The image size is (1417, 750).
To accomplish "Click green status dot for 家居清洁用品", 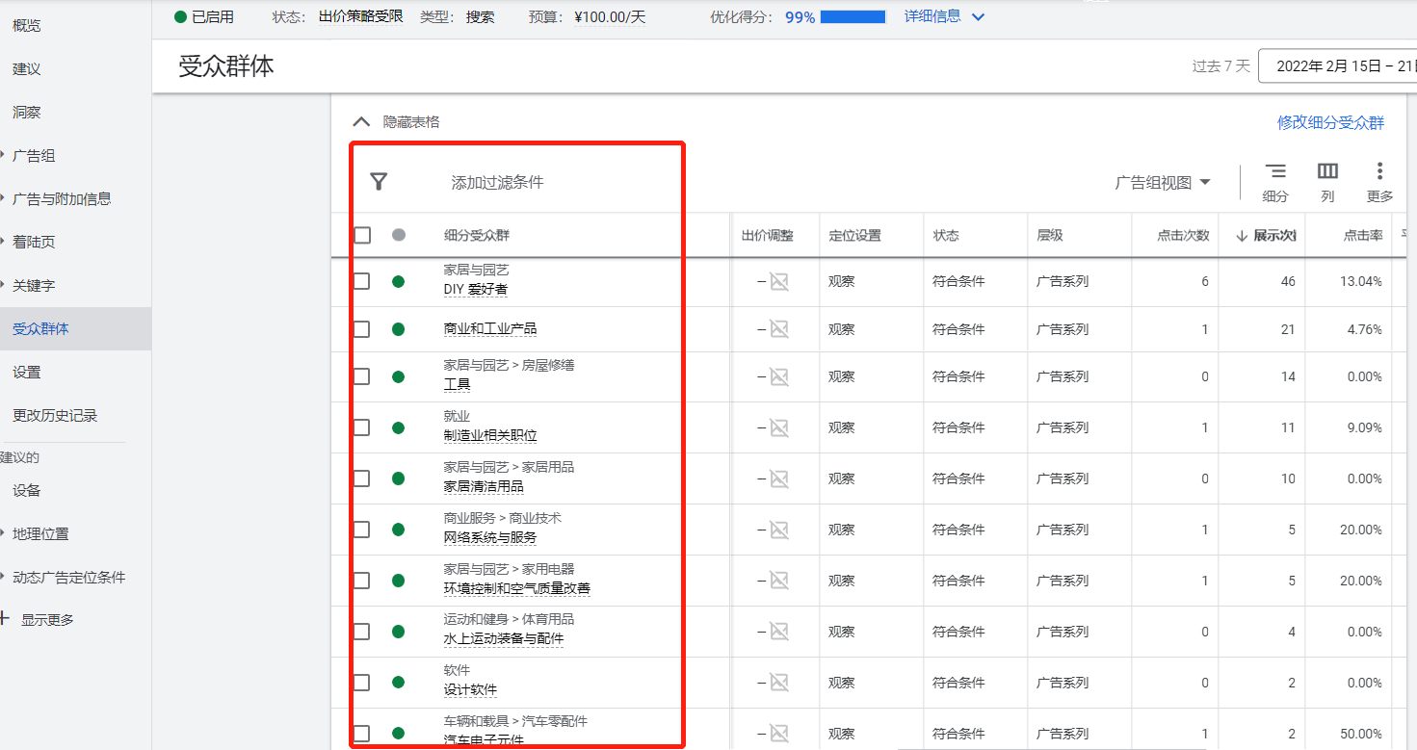I will click(398, 478).
